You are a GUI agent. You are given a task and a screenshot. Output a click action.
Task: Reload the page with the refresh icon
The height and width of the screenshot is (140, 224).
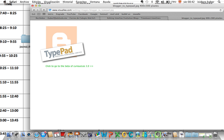(x=220, y=10)
